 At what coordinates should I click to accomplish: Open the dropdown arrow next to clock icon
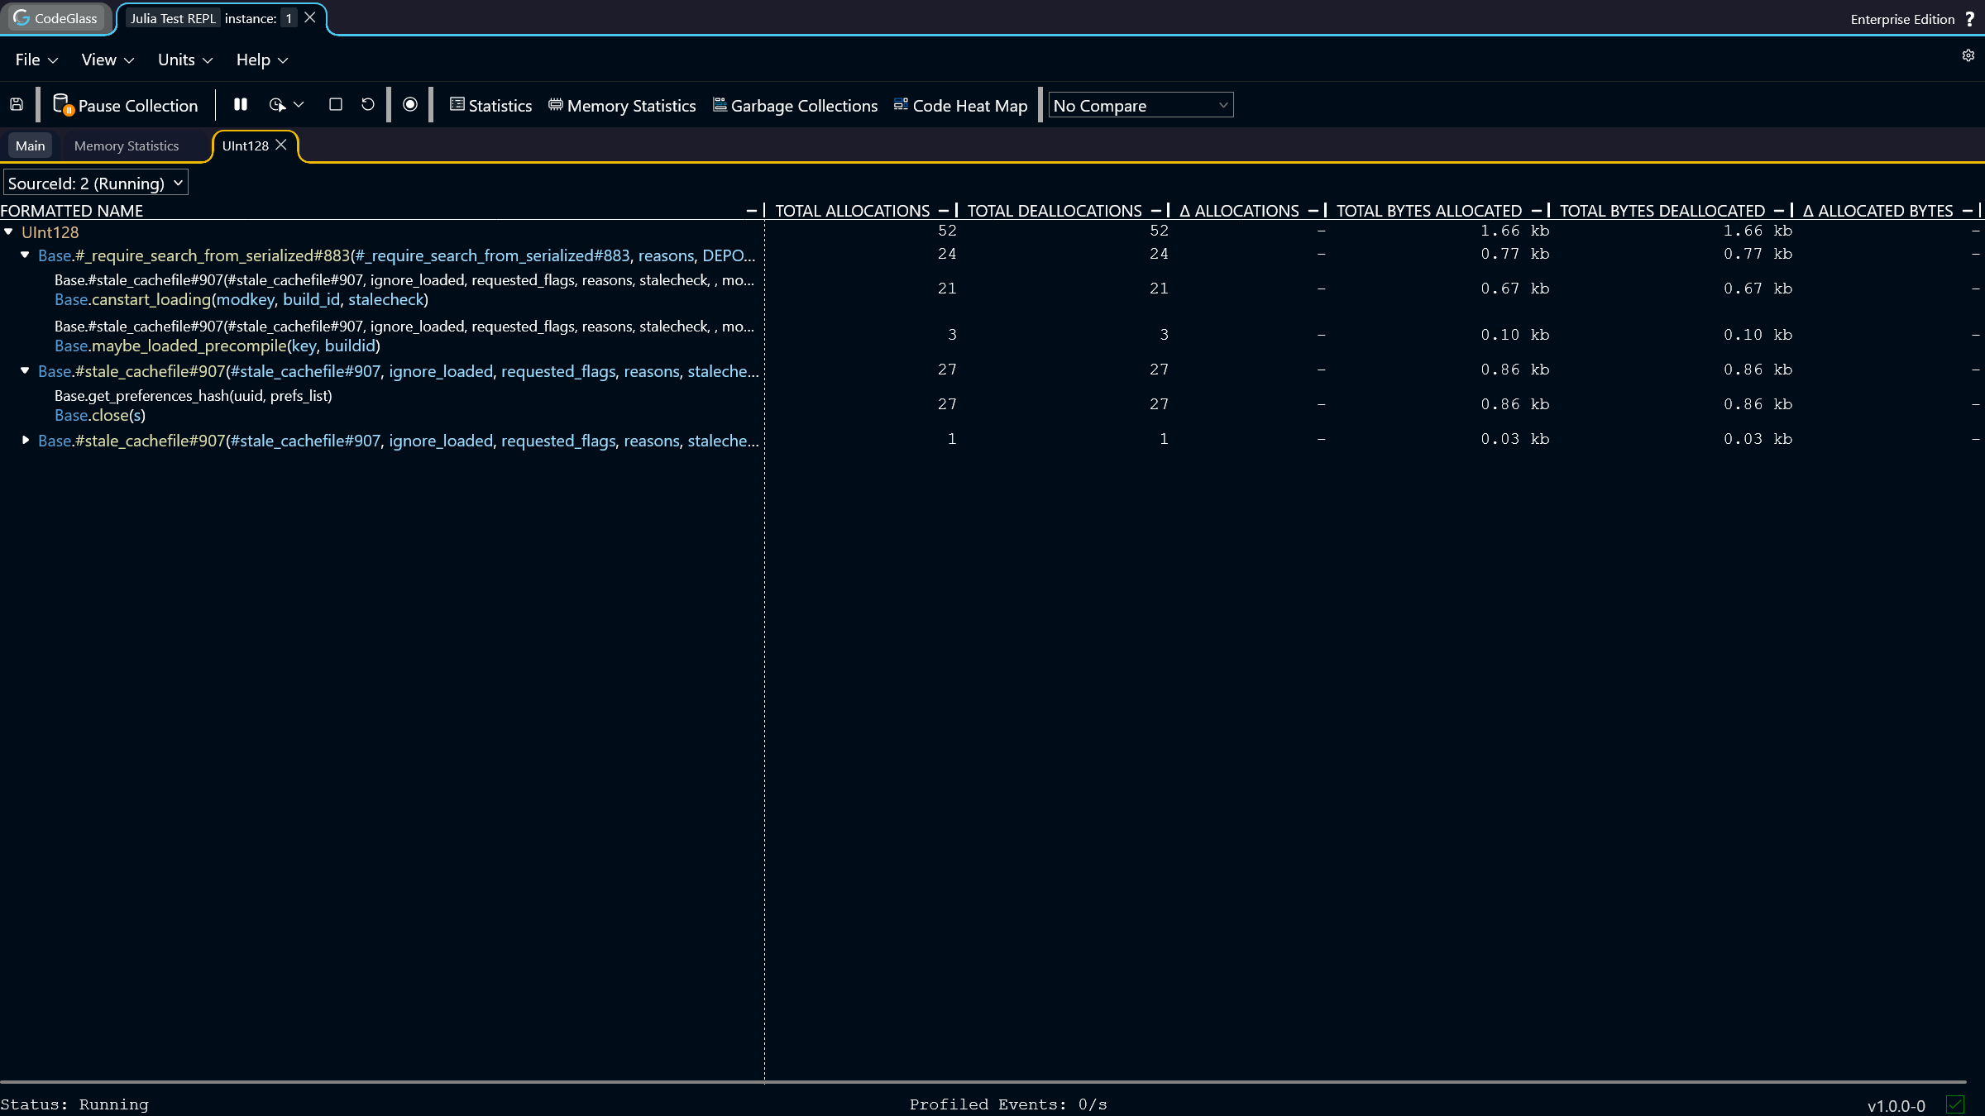[299, 105]
